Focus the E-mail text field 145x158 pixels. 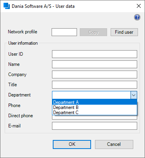[95, 126]
